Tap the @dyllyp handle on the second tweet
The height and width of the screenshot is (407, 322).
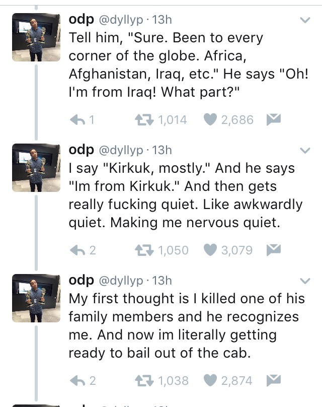pos(121,150)
